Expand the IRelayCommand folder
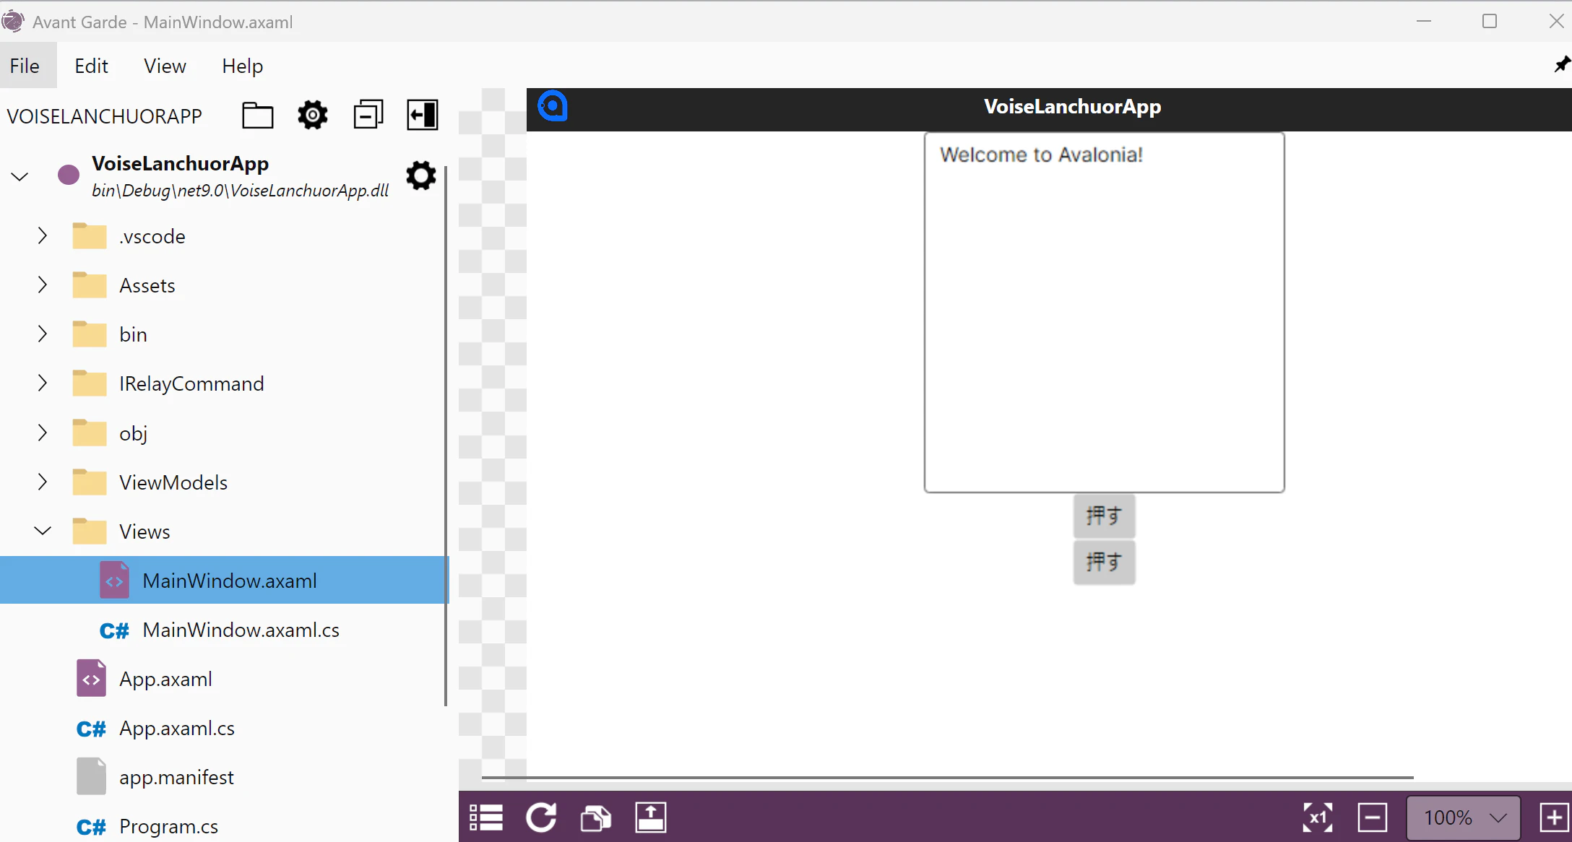This screenshot has width=1572, height=842. pos(42,383)
